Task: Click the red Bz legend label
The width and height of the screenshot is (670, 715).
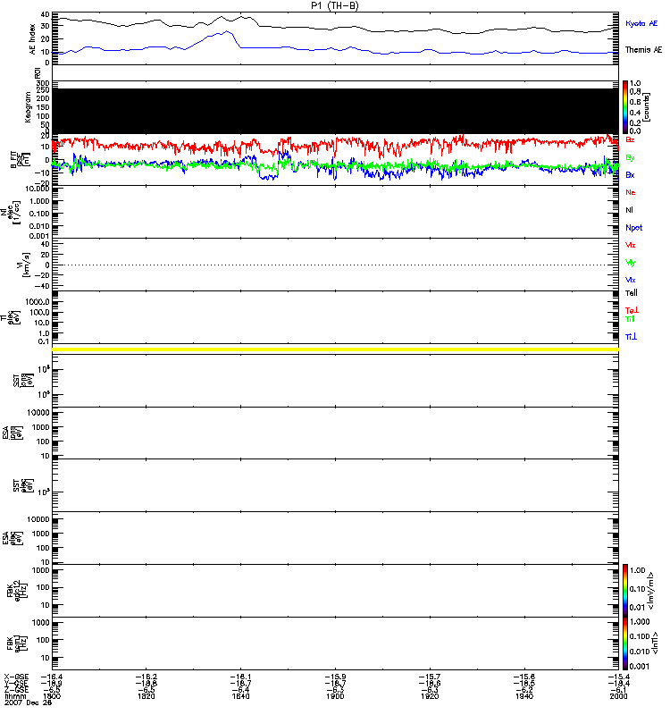Action: 630,140
